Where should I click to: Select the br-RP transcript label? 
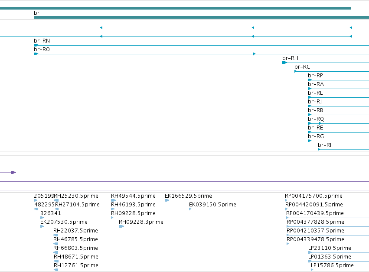coord(315,76)
